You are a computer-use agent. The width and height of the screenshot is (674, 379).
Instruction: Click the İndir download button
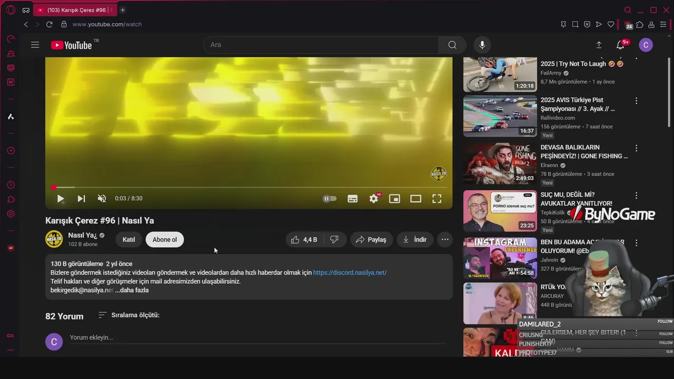pos(415,240)
